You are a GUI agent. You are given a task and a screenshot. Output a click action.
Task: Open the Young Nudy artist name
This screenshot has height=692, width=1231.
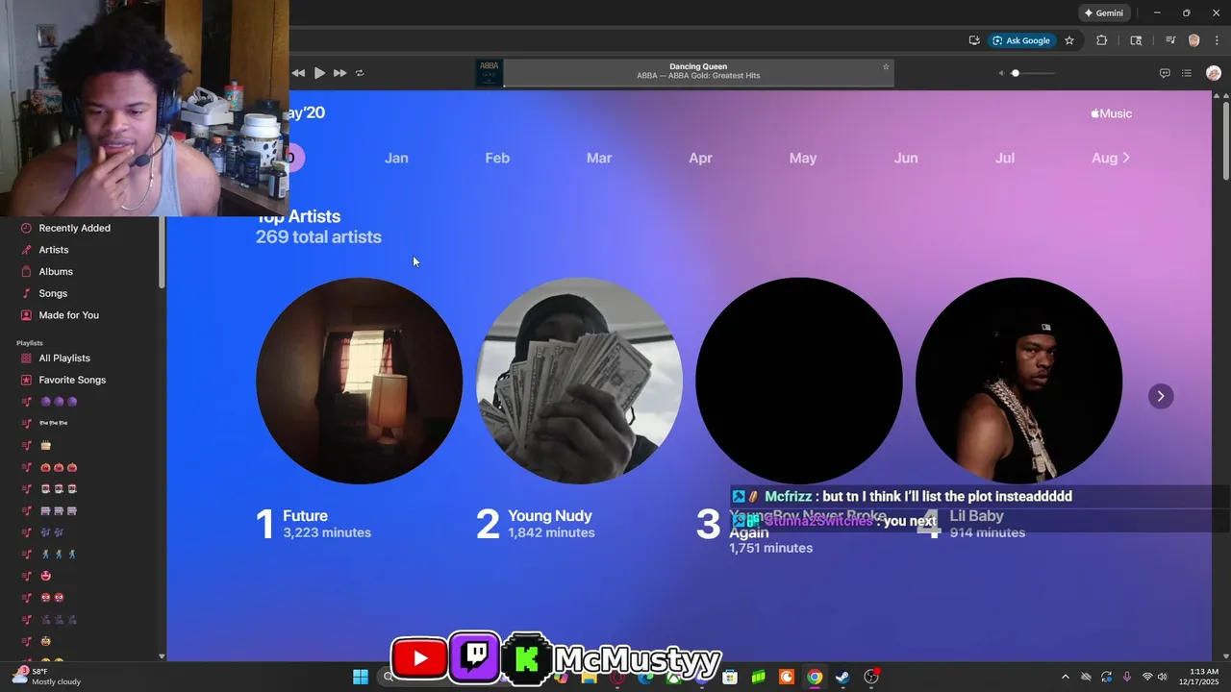pos(550,516)
